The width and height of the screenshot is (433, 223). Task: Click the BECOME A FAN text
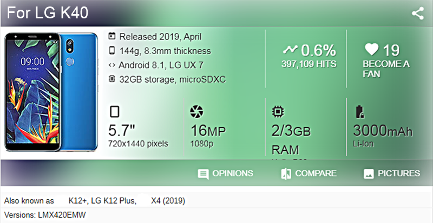click(386, 69)
